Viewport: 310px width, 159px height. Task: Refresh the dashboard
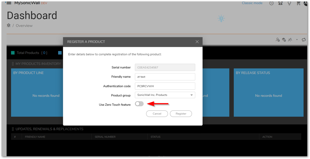coord(303,40)
